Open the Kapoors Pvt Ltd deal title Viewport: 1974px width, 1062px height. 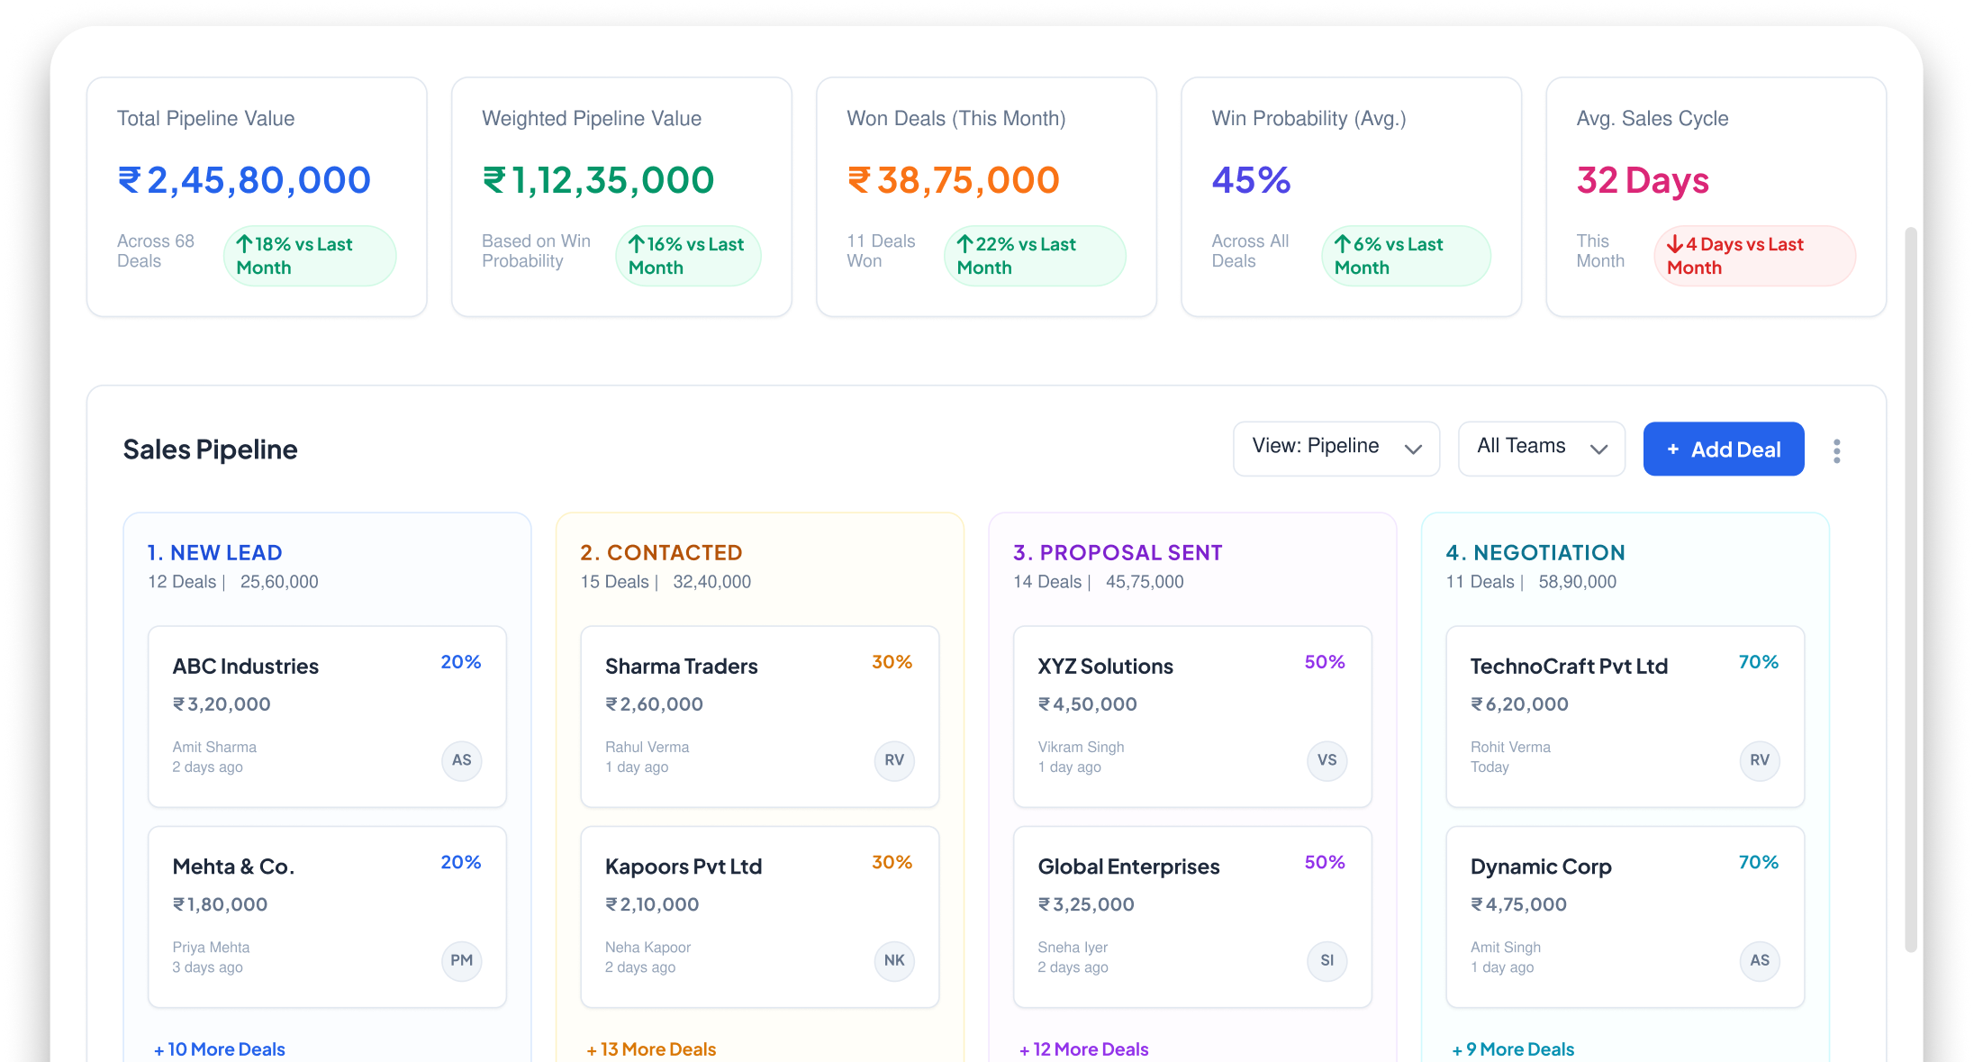(x=684, y=867)
